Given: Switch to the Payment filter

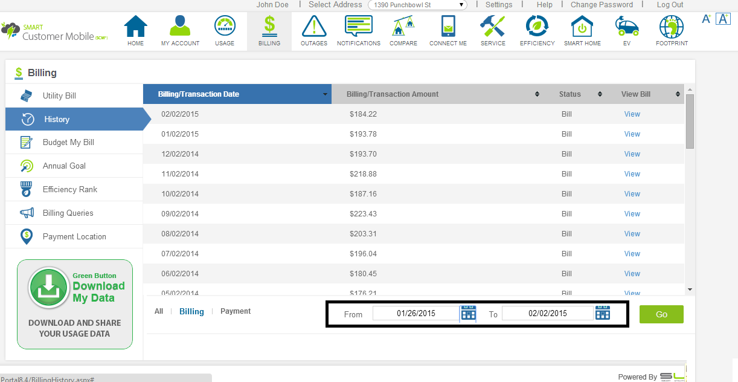Looking at the screenshot, I should click(236, 311).
